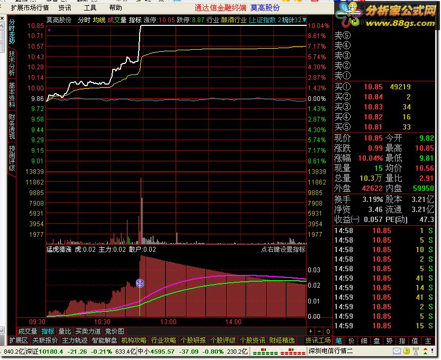Click the 买① bid price 10.85
Viewport: 441px width, 360px height.
pos(373,87)
